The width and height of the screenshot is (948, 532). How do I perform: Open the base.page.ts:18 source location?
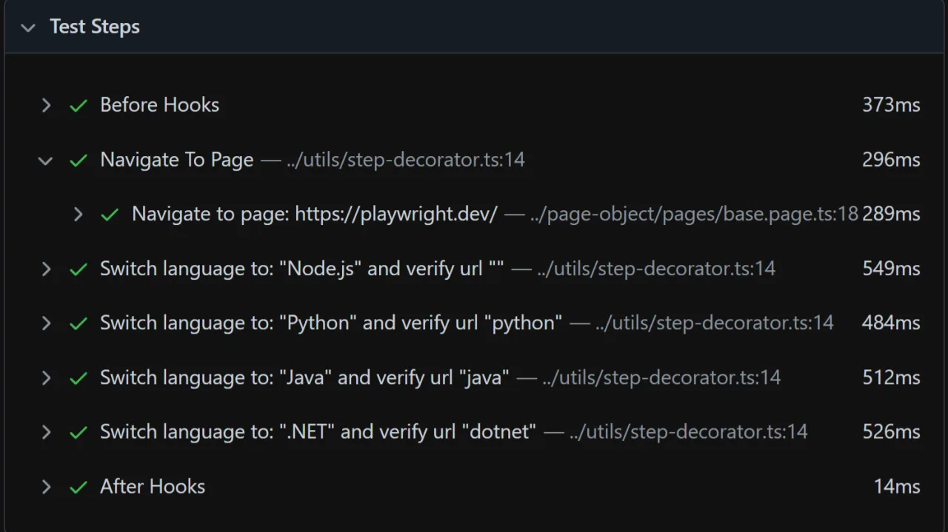[x=694, y=214]
